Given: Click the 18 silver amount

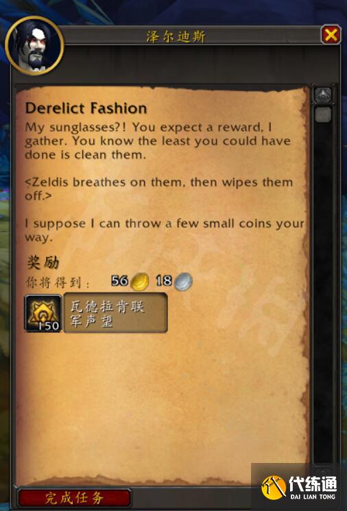Looking at the screenshot, I should pyautogui.click(x=164, y=281).
